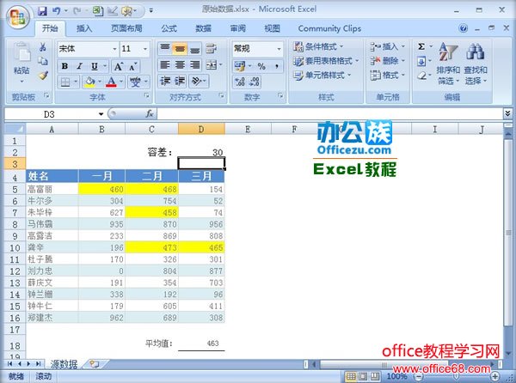Viewport: 516px width, 383px height.
Task: Switch to the 审阅 ribbon tab
Action: point(238,28)
